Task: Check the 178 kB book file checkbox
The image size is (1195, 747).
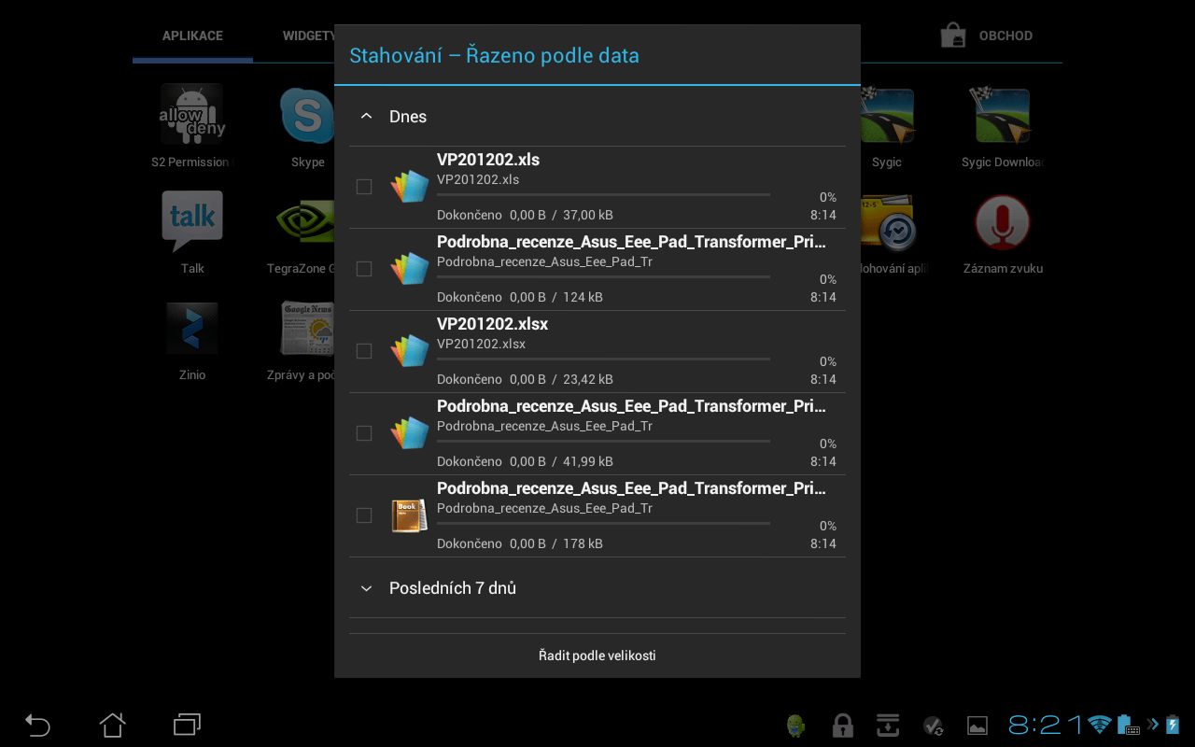Action: [x=364, y=515]
